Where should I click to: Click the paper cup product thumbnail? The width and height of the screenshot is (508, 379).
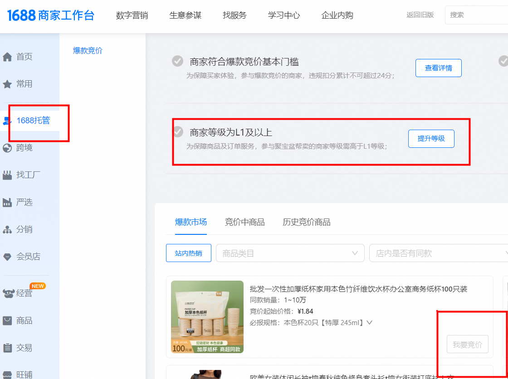[207, 317]
